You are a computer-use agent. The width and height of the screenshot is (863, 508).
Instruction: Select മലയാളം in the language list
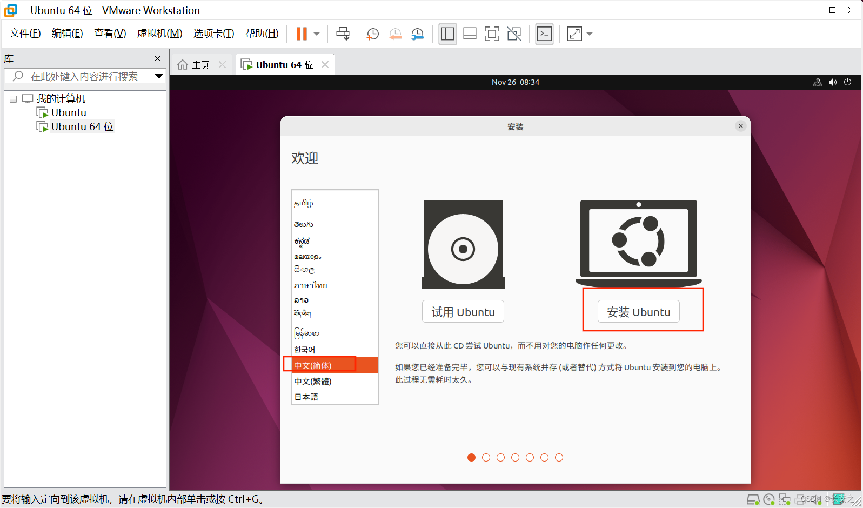pos(307,257)
